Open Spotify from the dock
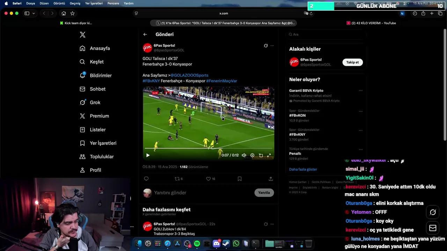The image size is (447, 251). click(197, 243)
